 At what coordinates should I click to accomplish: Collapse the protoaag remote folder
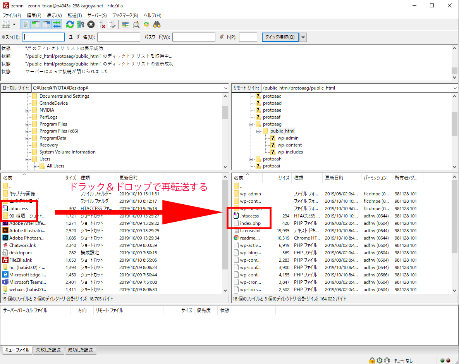coord(251,124)
